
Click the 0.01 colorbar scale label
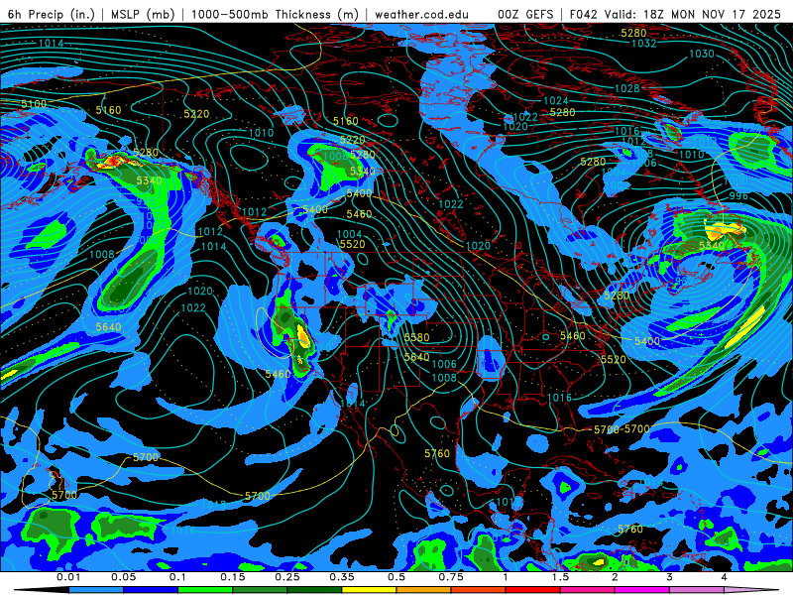pos(68,577)
